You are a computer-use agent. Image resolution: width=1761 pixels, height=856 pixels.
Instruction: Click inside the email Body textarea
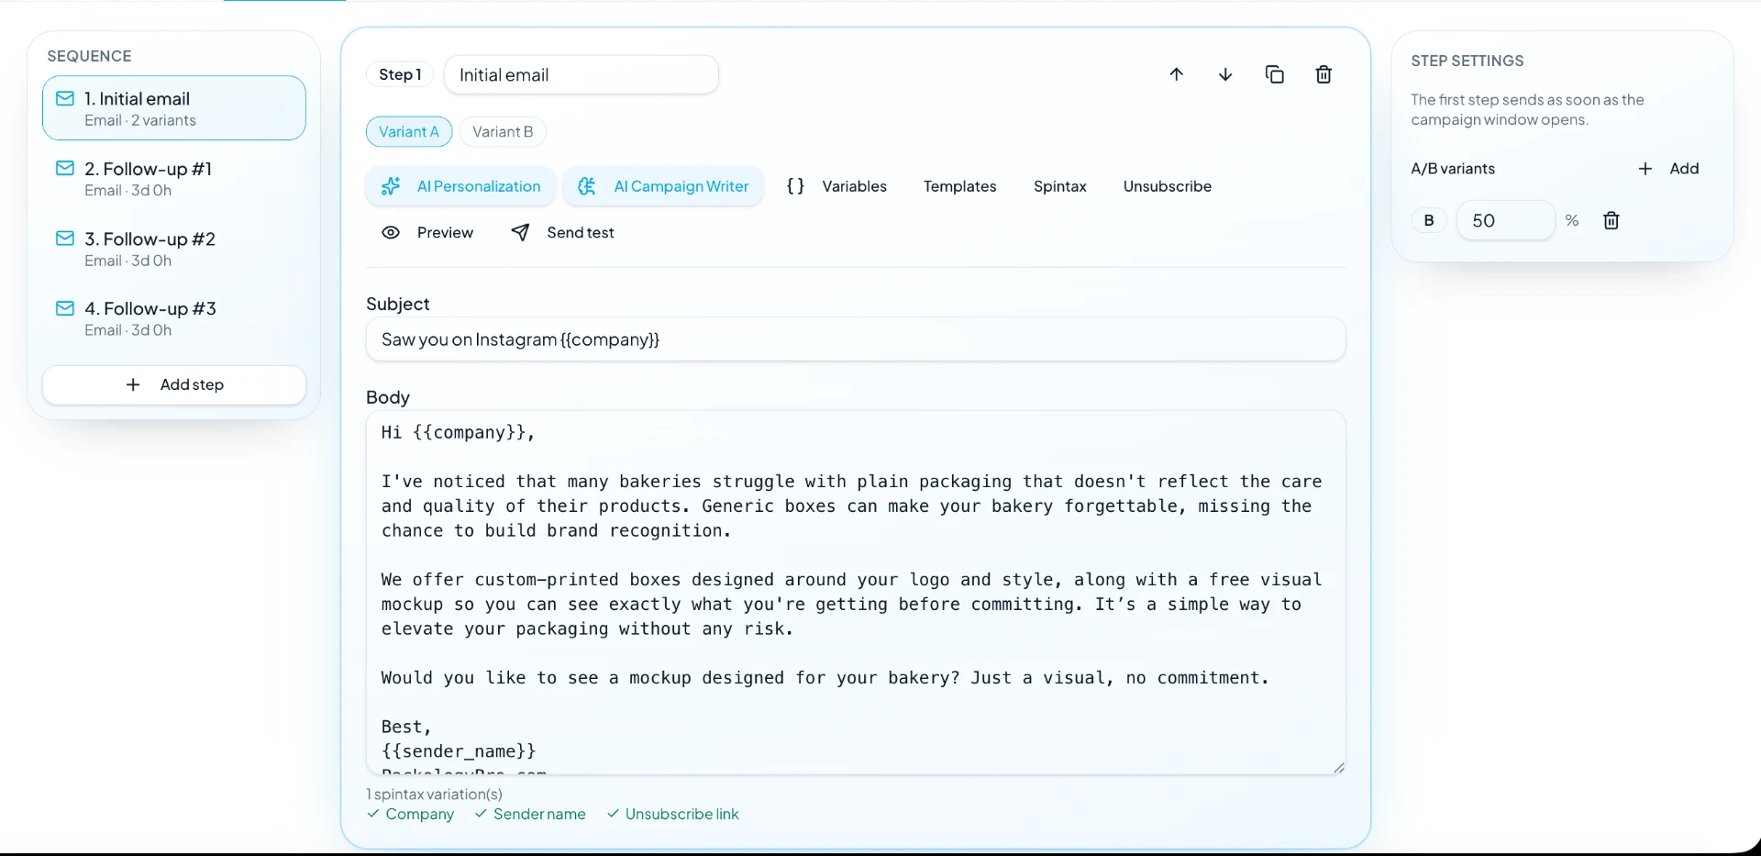coord(856,593)
